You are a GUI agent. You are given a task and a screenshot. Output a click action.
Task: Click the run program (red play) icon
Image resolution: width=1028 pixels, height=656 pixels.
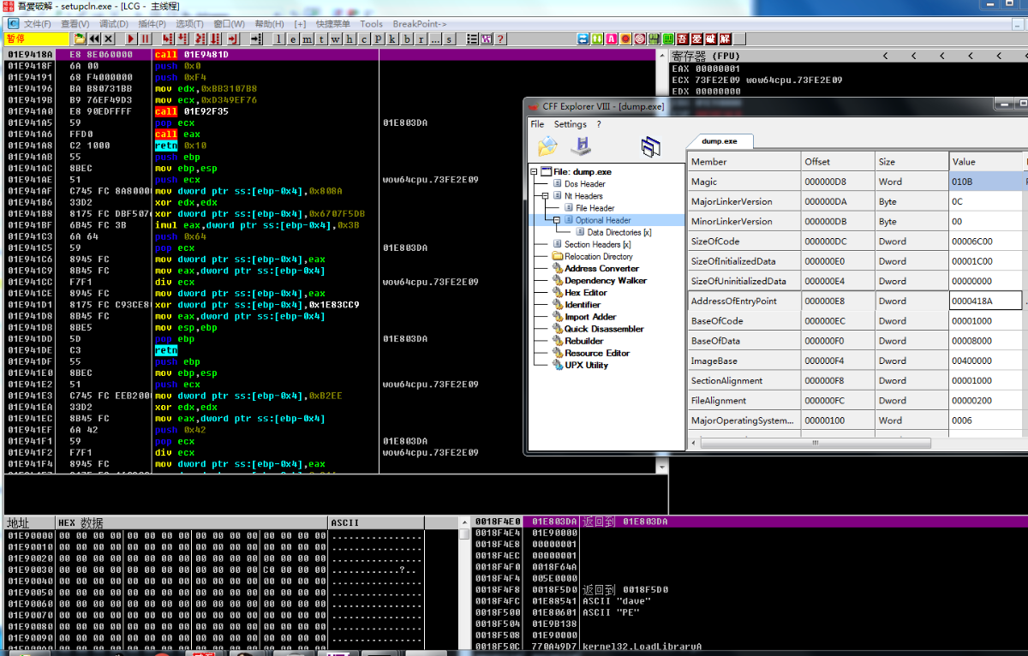tap(131, 39)
